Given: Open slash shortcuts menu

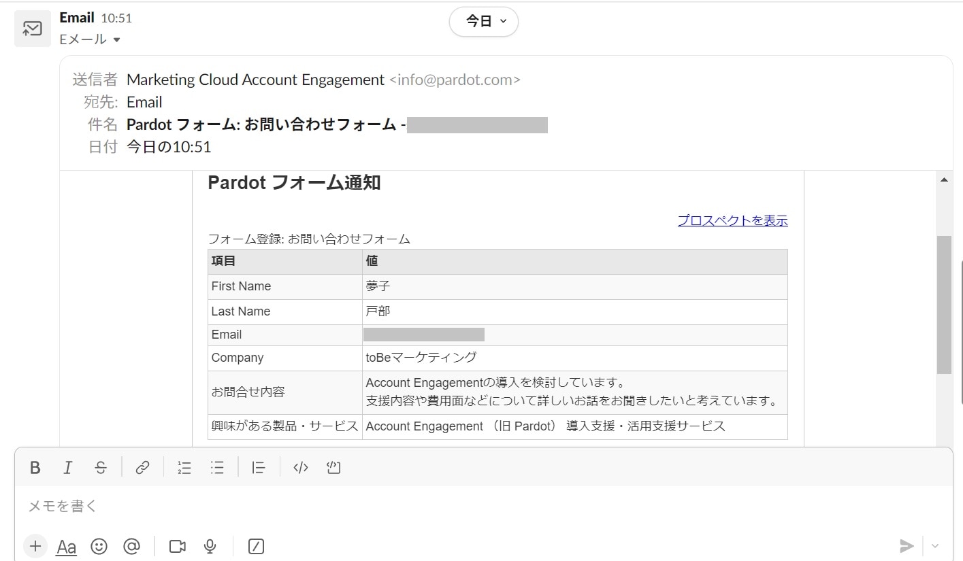Looking at the screenshot, I should tap(256, 546).
